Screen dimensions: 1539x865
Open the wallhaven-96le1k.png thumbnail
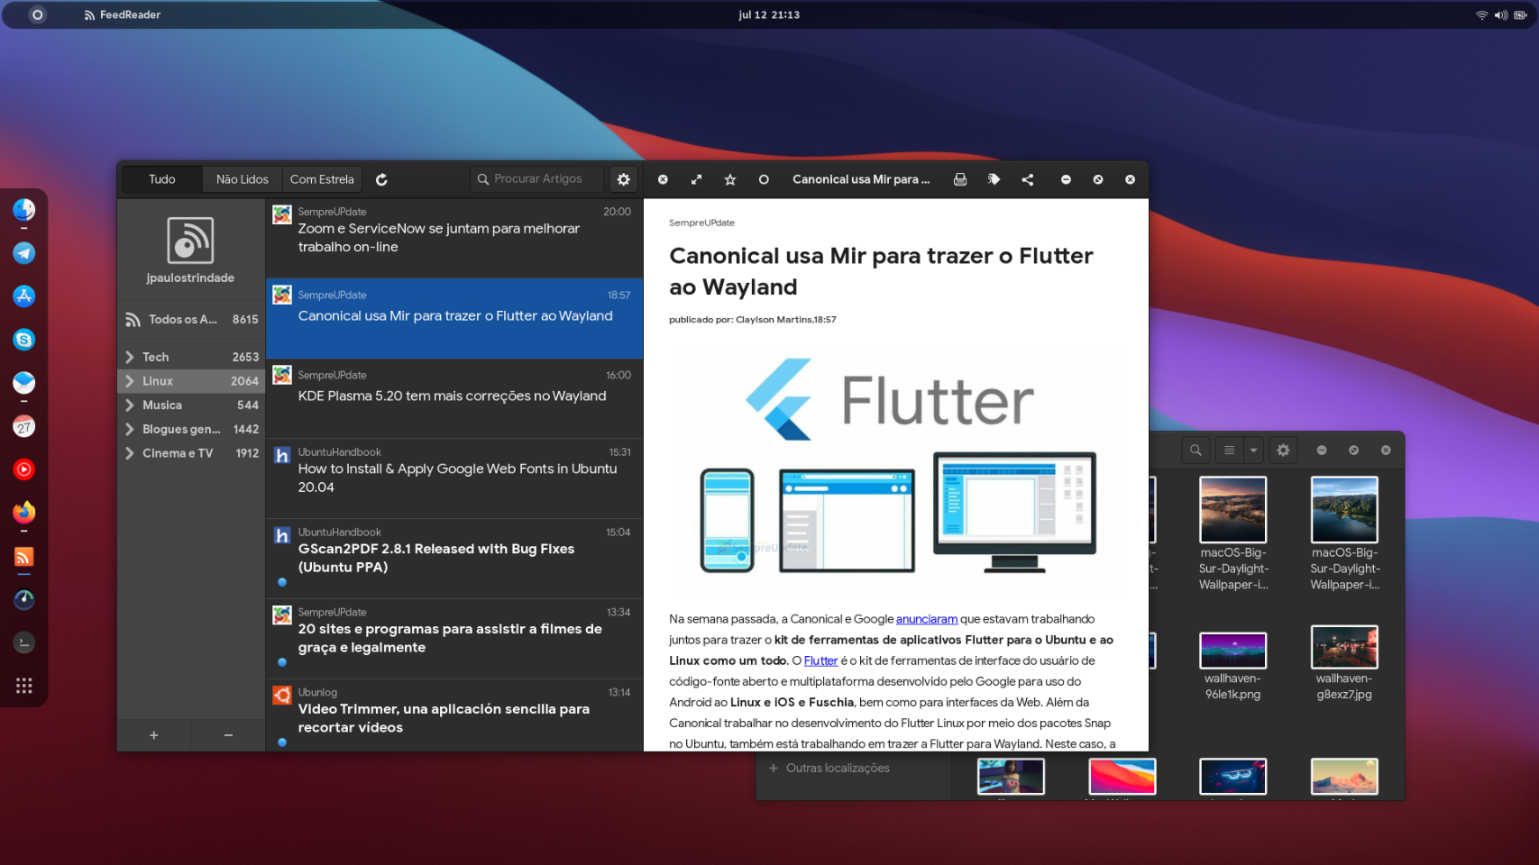(1232, 651)
